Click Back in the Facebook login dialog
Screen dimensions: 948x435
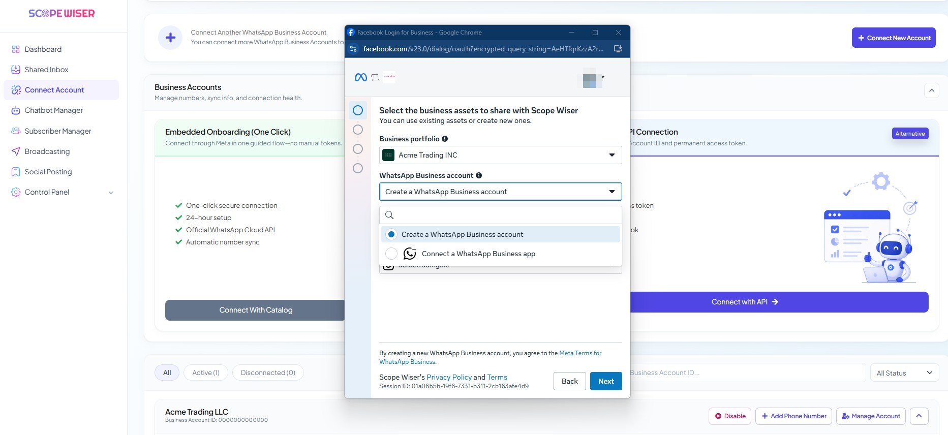569,381
